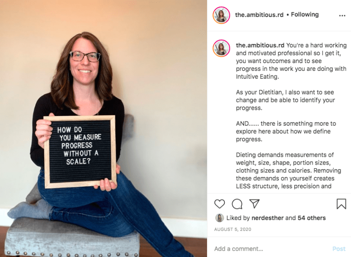Open the.ambitious.rd username in caption

point(260,45)
